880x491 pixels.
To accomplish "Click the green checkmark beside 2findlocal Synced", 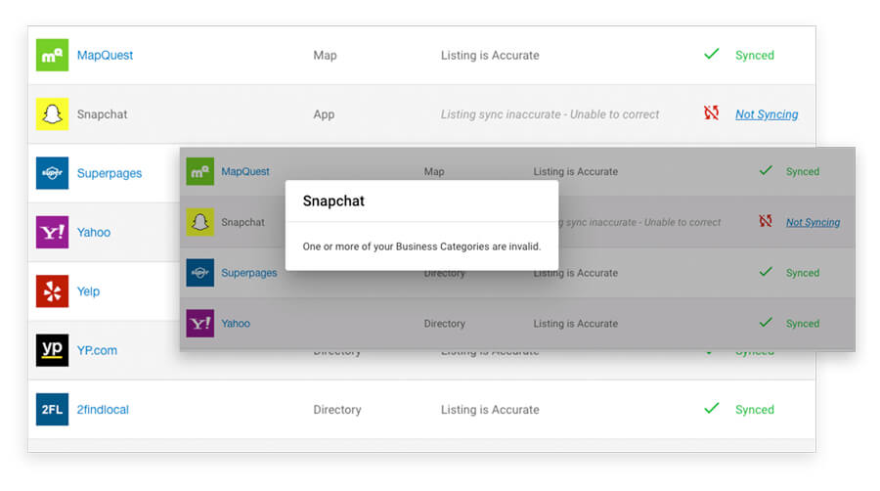I will point(711,409).
